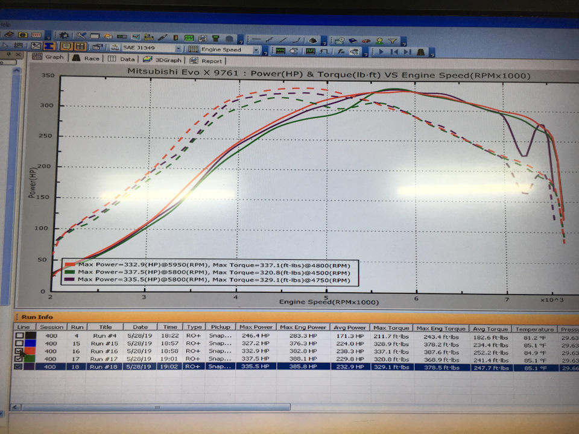This screenshot has width=579, height=434.
Task: Sort by the Avg Power column header
Action: point(350,328)
